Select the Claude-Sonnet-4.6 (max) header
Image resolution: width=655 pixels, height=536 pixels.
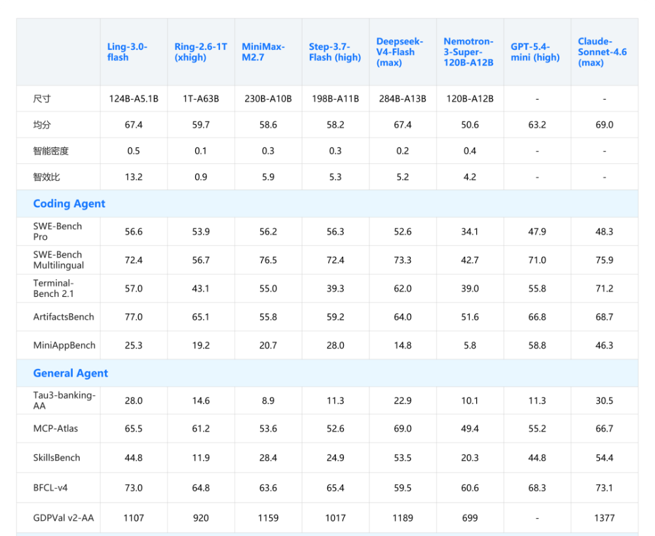(x=603, y=52)
